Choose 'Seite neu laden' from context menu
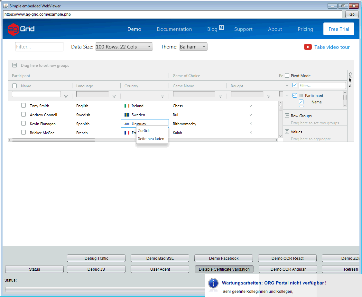 (x=151, y=139)
